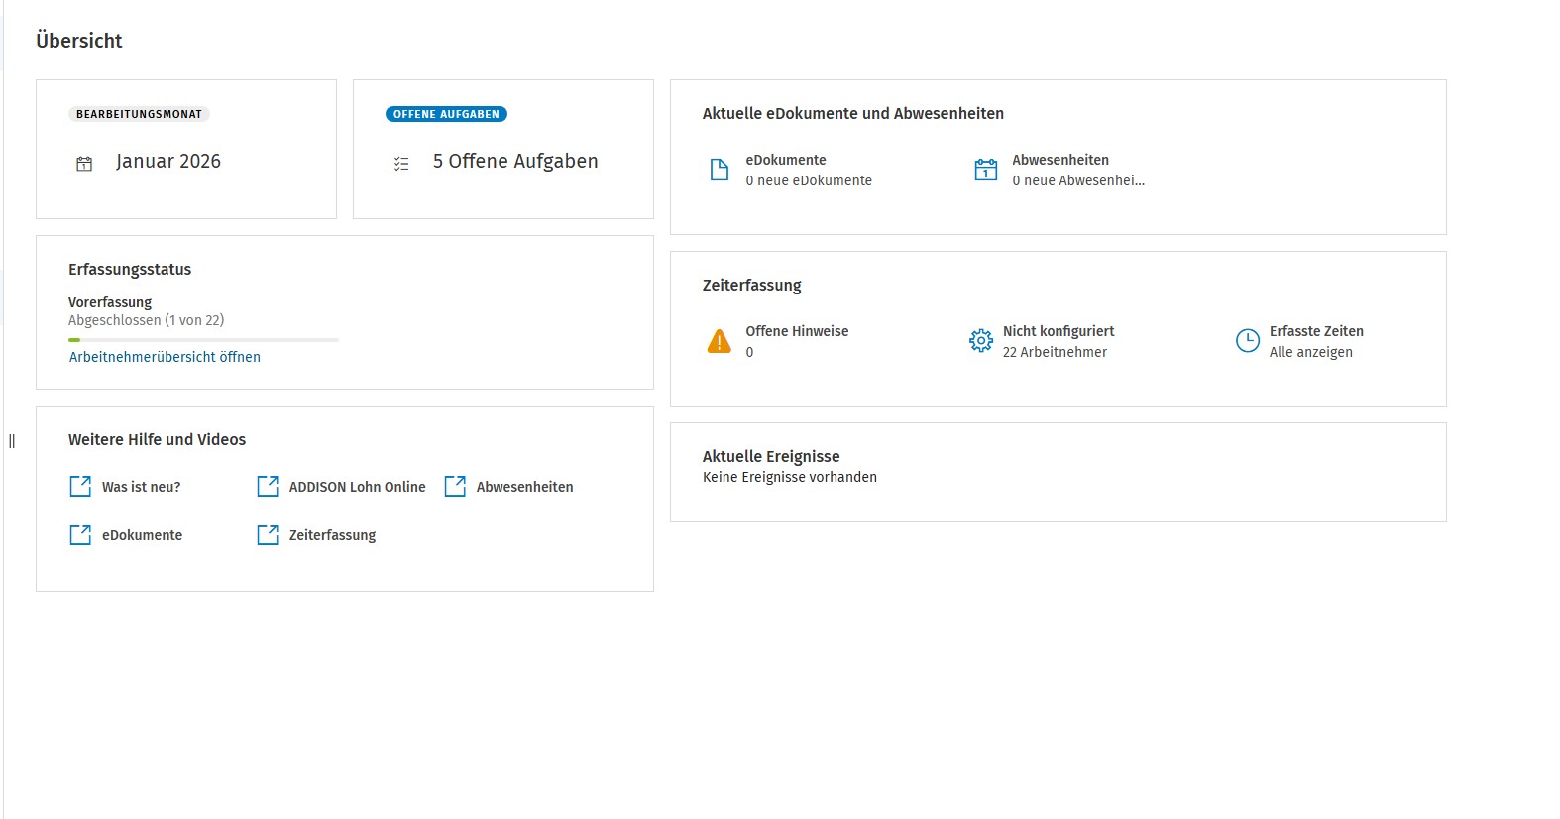Image resolution: width=1560 pixels, height=819 pixels.
Task: Click the eDokumente document icon
Action: [720, 170]
